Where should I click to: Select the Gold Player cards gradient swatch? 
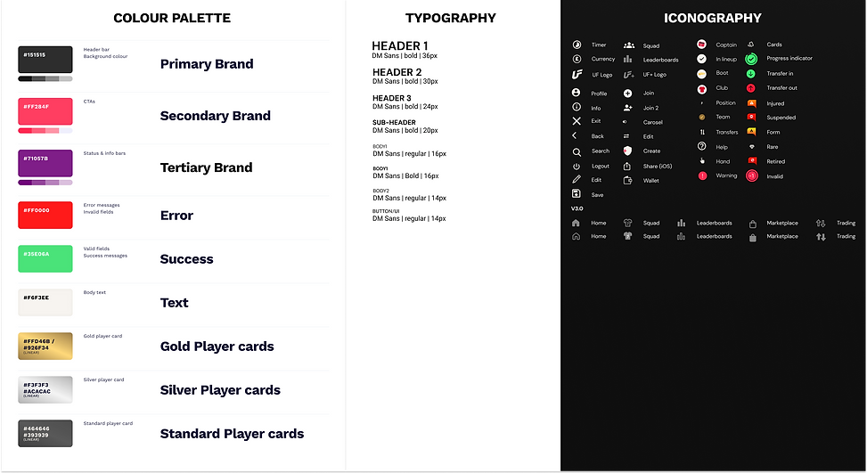(45, 346)
